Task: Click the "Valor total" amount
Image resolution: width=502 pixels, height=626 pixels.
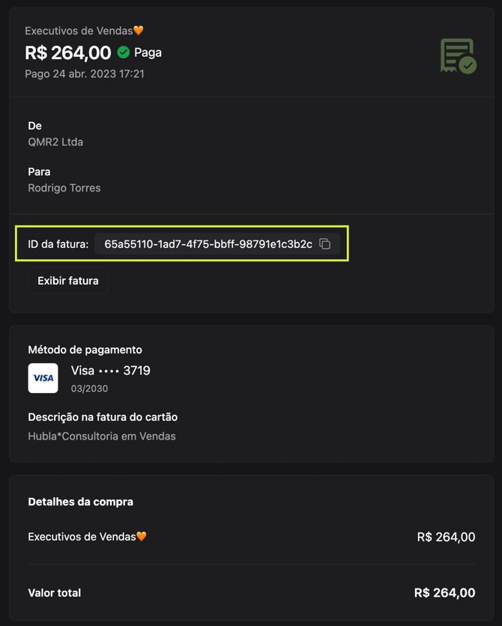Action: [444, 593]
